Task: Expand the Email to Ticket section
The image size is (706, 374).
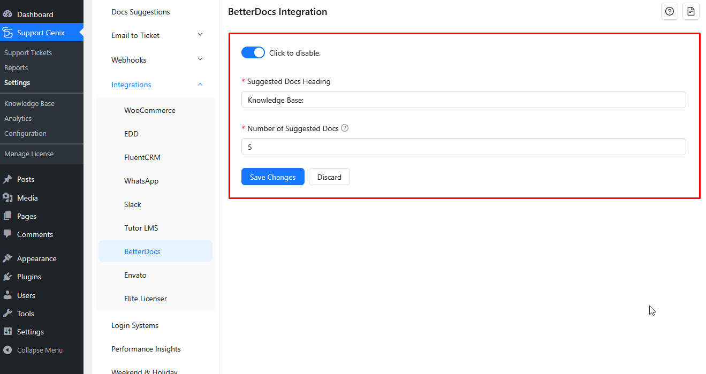Action: coord(200,35)
